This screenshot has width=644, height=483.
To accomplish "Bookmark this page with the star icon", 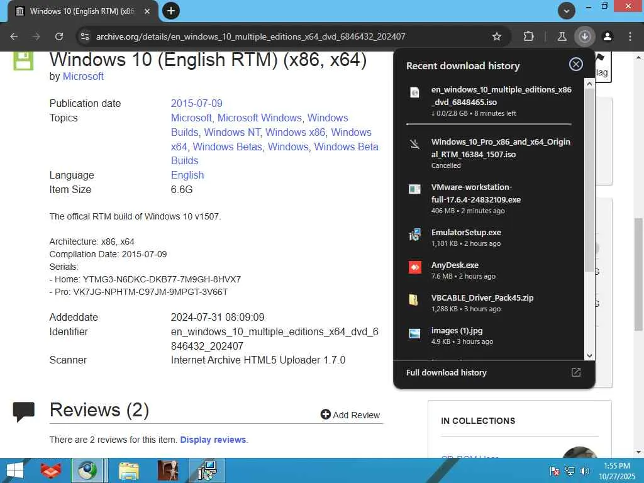I will pos(497,36).
